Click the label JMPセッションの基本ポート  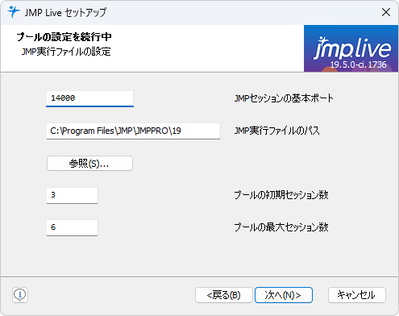click(x=284, y=98)
